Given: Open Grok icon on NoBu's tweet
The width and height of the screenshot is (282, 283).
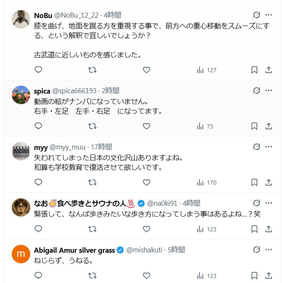Looking at the screenshot, I should (x=256, y=15).
